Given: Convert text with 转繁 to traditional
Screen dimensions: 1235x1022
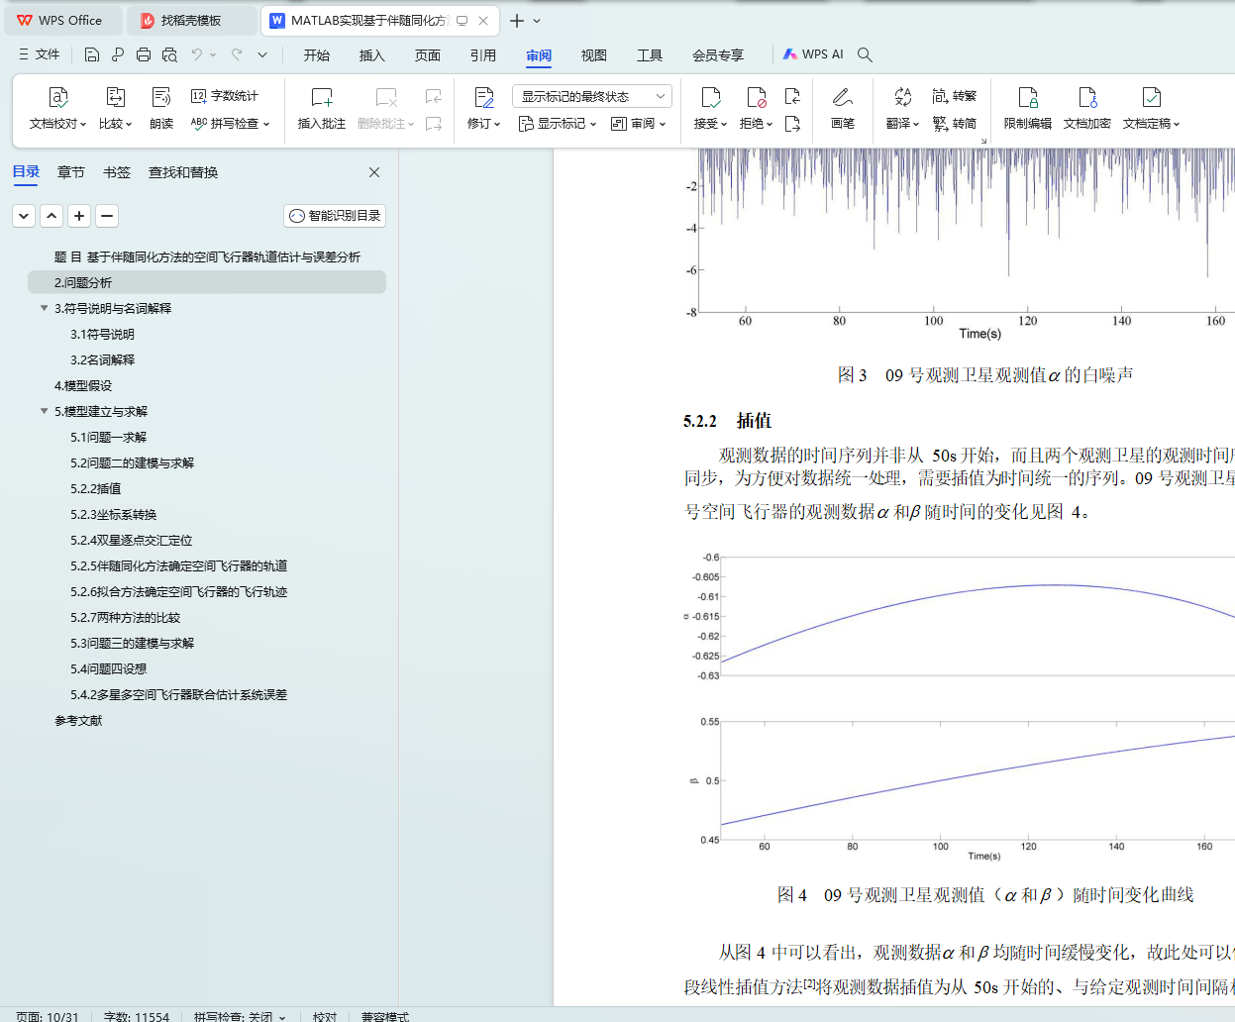Looking at the screenshot, I should (x=955, y=96).
